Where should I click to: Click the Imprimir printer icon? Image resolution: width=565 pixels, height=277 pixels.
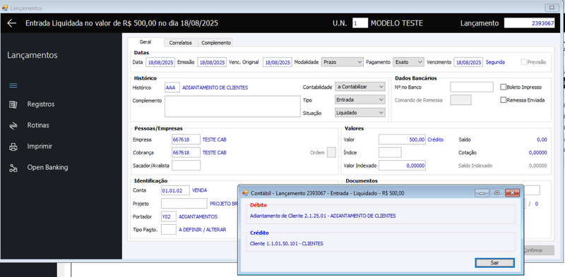click(13, 147)
